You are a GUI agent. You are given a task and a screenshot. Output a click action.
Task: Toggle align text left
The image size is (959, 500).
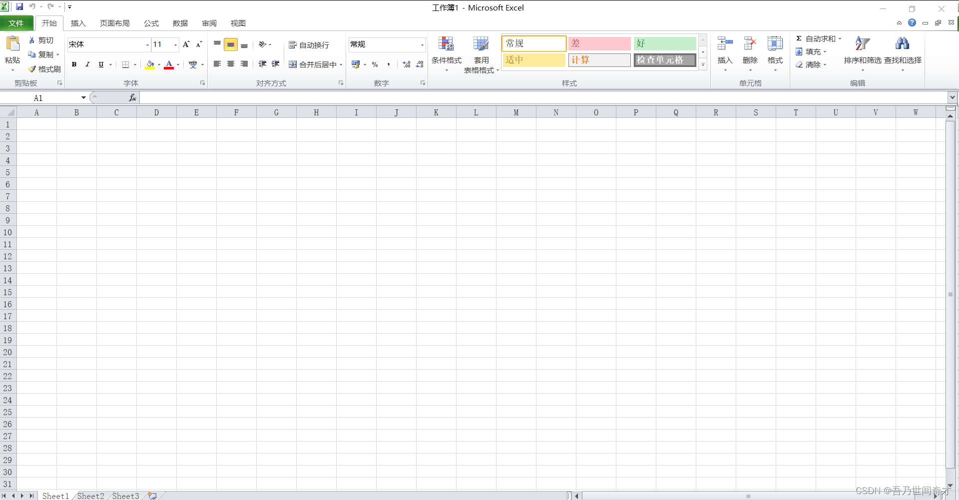[217, 64]
